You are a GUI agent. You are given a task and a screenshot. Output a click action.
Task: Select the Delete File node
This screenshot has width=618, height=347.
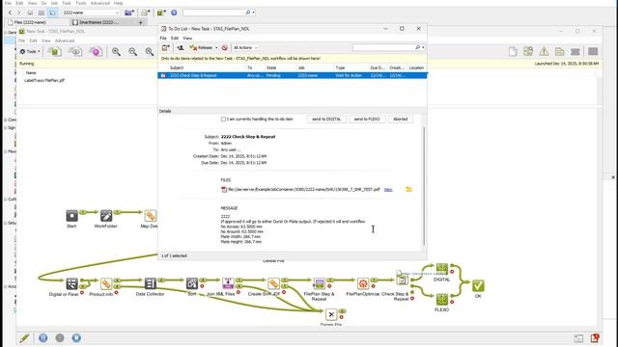331,314
